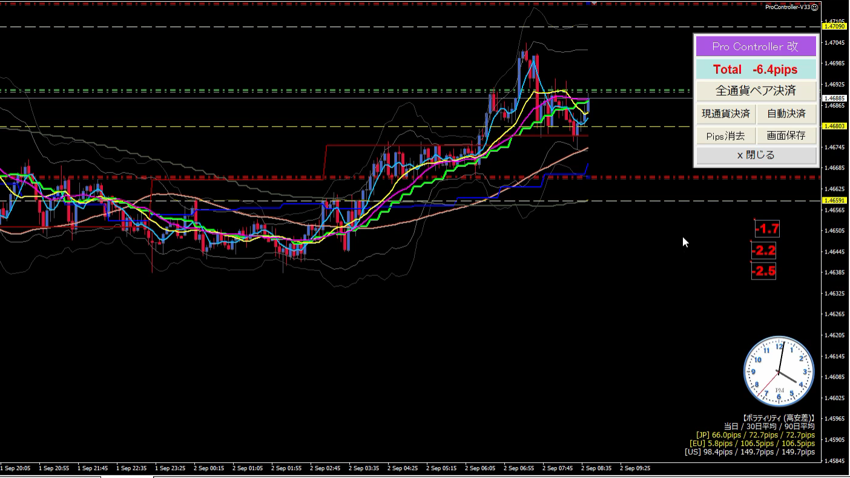Select the -1.7 pips label

click(767, 229)
